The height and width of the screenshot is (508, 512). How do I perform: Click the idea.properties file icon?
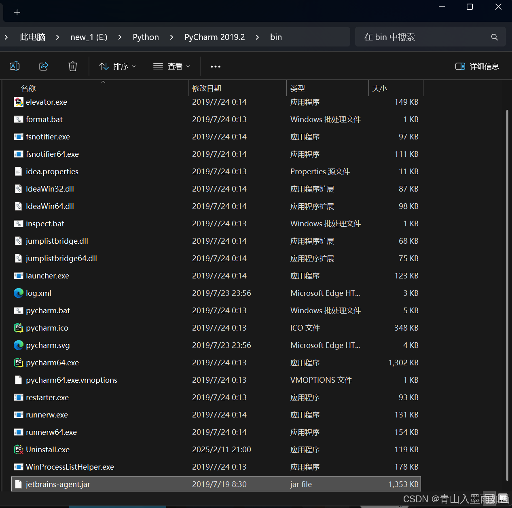point(19,171)
